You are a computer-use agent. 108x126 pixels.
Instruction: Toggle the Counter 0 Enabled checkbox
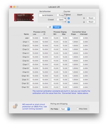coord(69,18)
